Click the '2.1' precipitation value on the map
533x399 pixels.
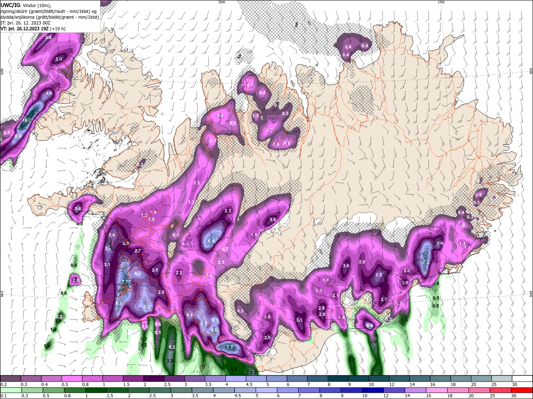pyautogui.click(x=335, y=296)
